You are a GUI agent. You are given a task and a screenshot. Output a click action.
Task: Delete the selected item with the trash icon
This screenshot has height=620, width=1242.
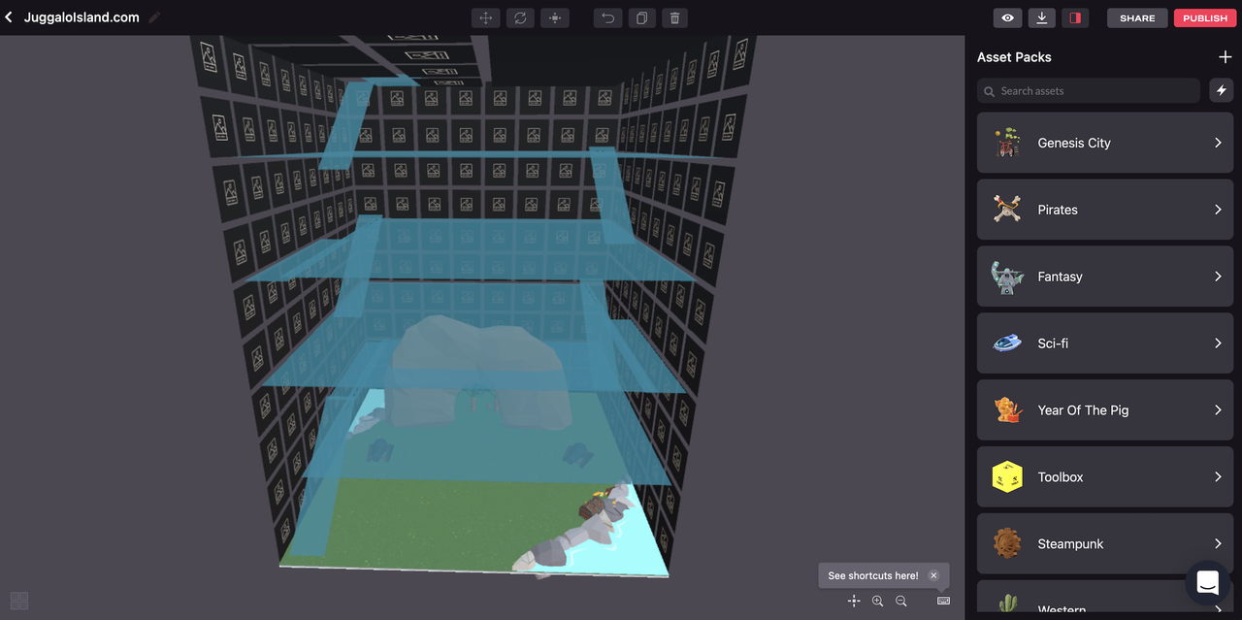pyautogui.click(x=675, y=17)
